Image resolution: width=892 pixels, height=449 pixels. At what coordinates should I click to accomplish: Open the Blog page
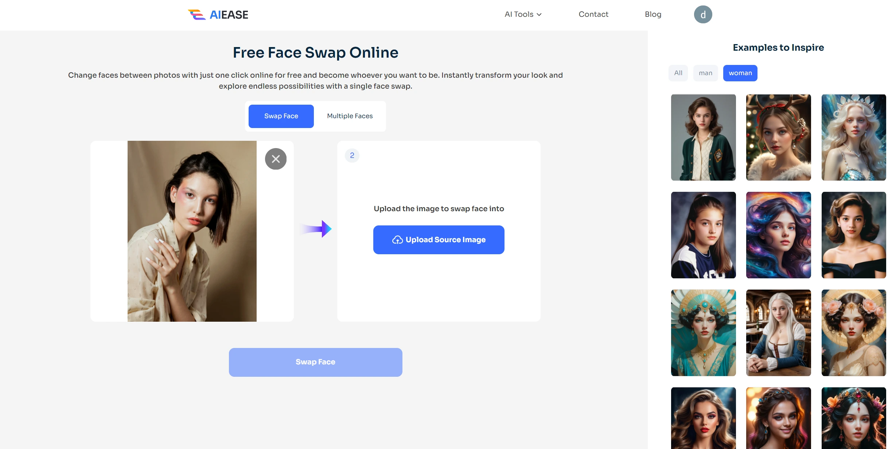(653, 14)
